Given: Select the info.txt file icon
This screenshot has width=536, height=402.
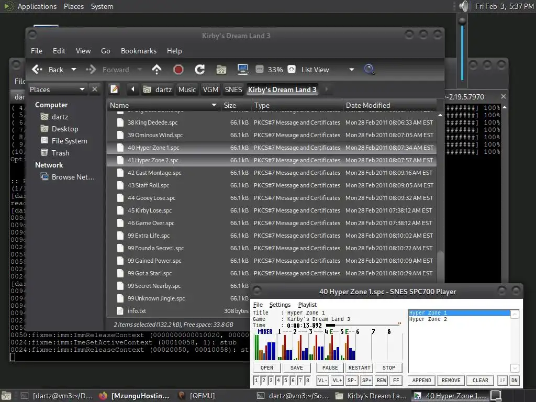Looking at the screenshot, I should tap(120, 311).
